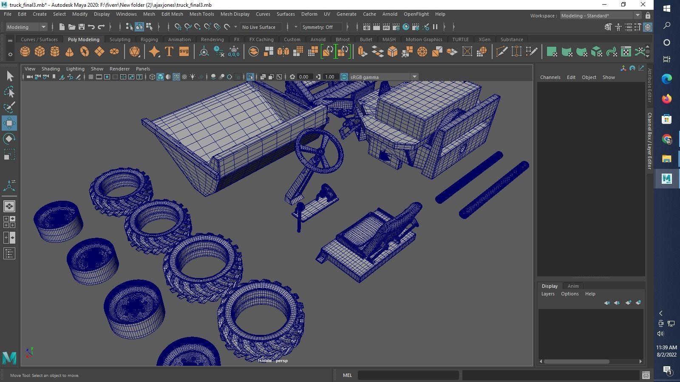Screen dimensions: 680x382
Task: Toggle wireframe on shaded display
Action: tap(176, 77)
